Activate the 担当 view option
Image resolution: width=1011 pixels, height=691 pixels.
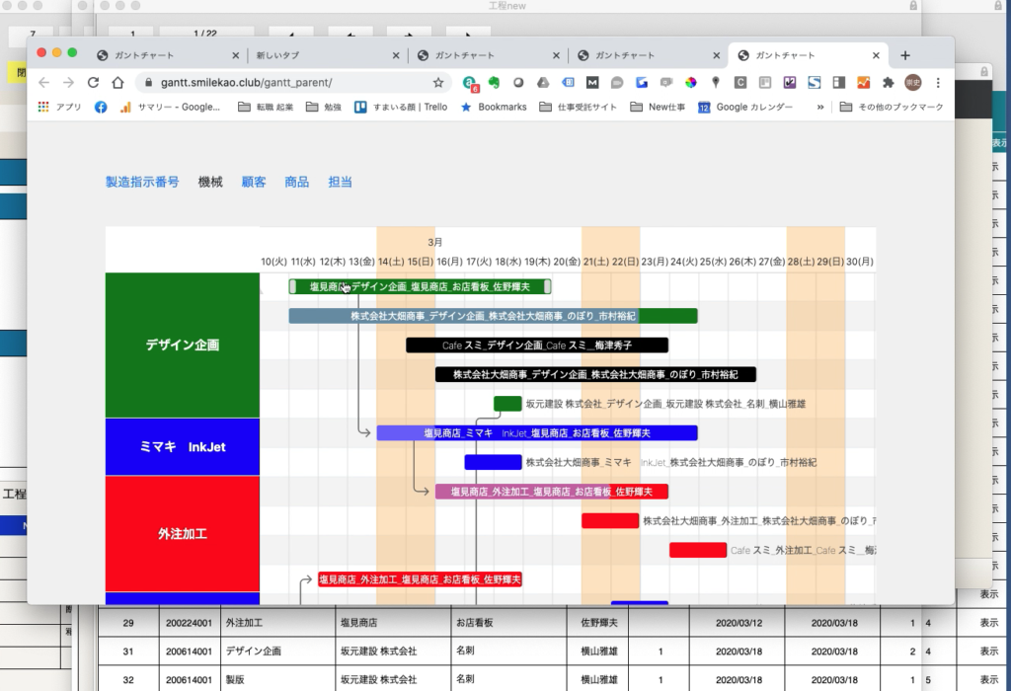tap(340, 182)
